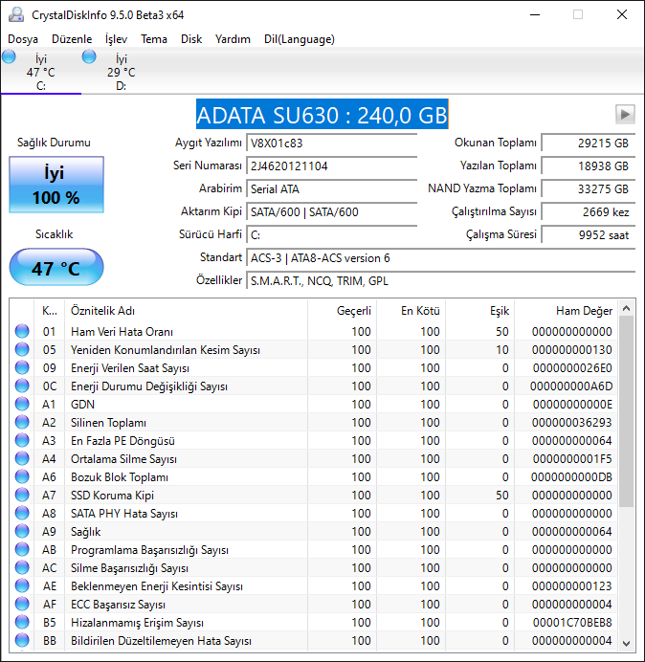Open the Dil(Language) menu
Screen dimensions: 645x662
[x=299, y=39]
